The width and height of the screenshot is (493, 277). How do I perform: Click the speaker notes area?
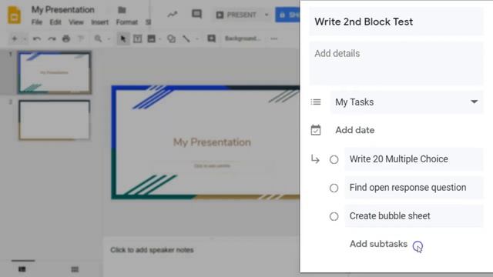click(201, 257)
